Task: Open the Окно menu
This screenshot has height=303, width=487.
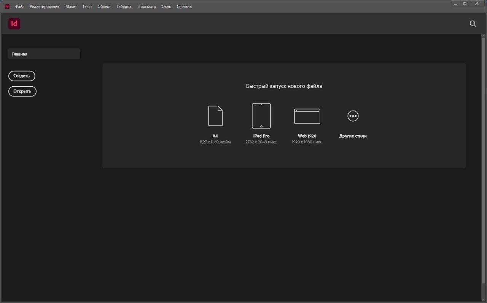Action: [166, 6]
